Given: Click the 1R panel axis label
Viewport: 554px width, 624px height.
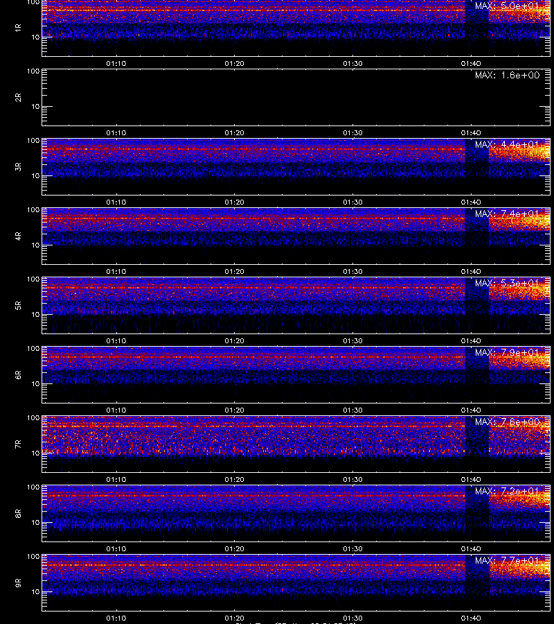Looking at the screenshot, I should pos(18,28).
